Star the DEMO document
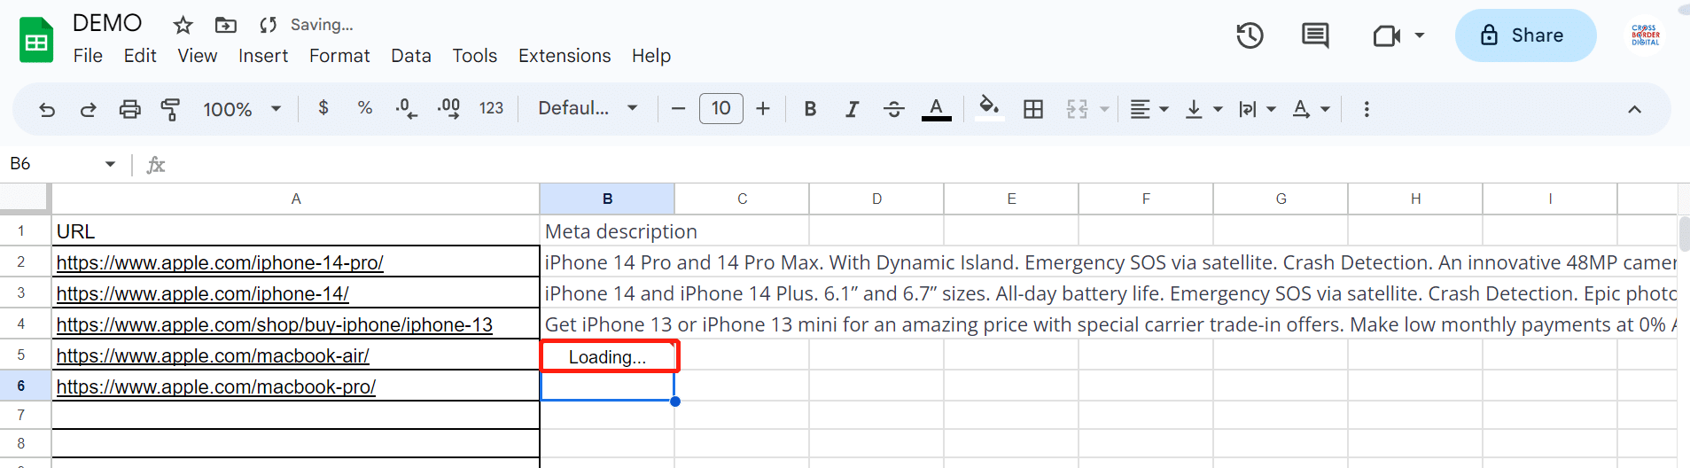 pos(183,25)
